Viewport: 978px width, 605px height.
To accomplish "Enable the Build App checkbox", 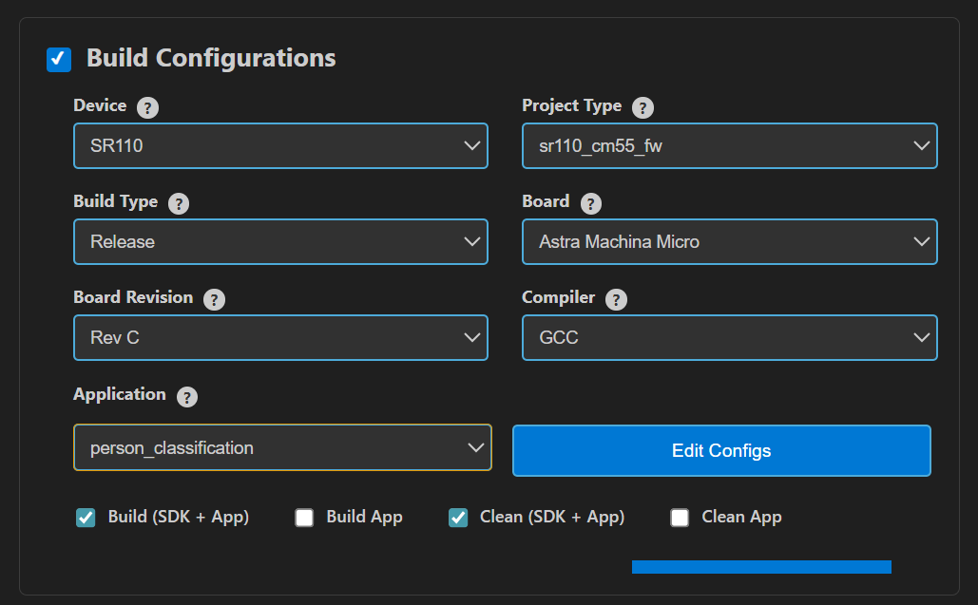I will click(x=304, y=518).
